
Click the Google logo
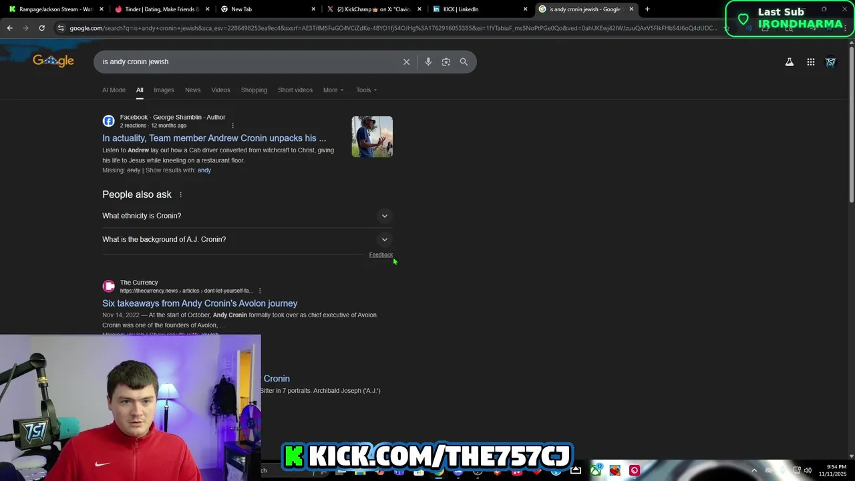coord(53,61)
